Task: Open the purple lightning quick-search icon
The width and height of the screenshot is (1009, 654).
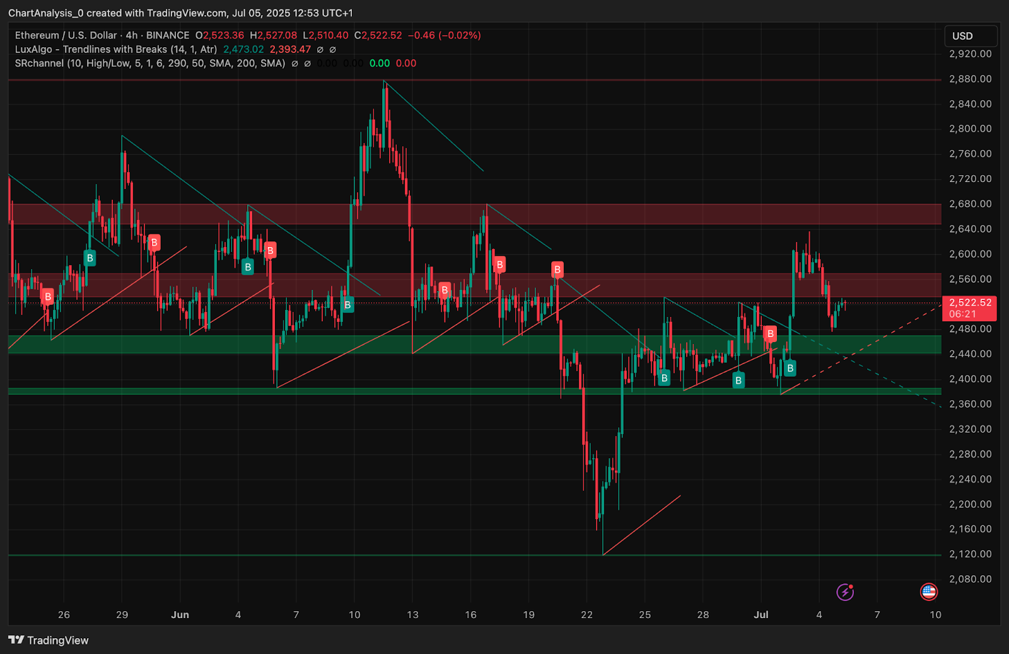Action: (x=846, y=592)
